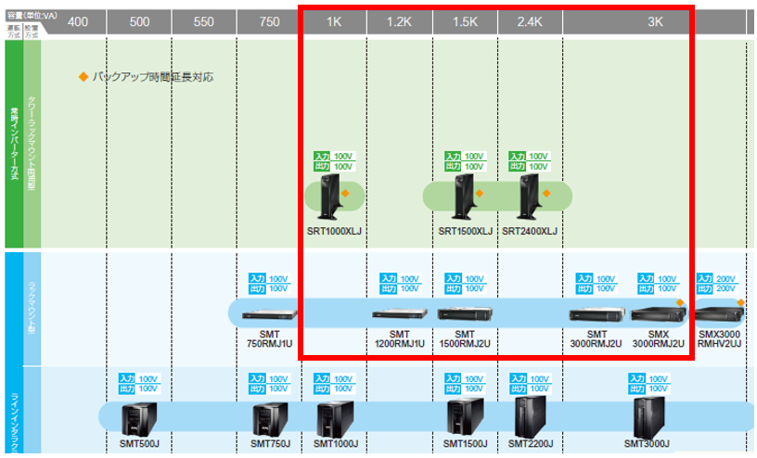Click the SMT3000J UPS image

click(x=648, y=417)
